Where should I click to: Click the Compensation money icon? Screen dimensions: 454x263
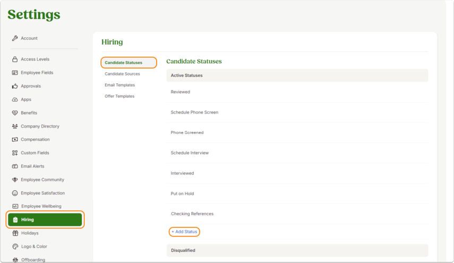click(15, 139)
